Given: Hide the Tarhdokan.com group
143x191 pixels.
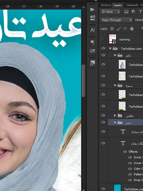Looking at the screenshot, I should coord(103,48).
